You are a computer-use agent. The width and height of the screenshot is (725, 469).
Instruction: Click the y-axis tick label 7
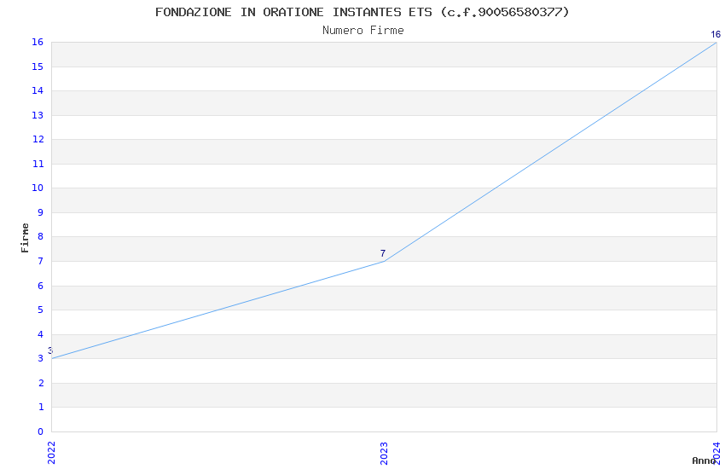41,261
